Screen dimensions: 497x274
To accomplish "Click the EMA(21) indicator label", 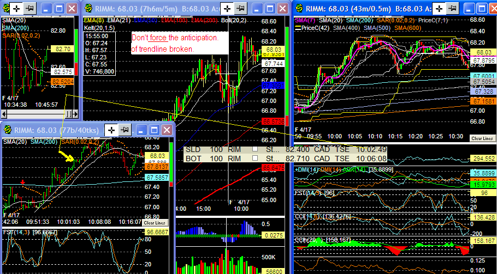I will pos(119,21).
